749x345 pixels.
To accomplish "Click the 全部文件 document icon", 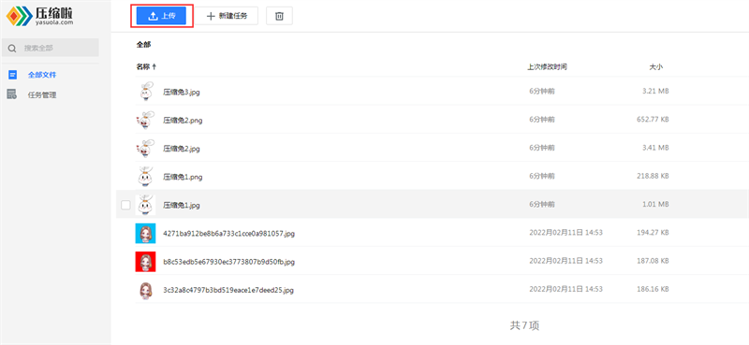I will pyautogui.click(x=12, y=75).
